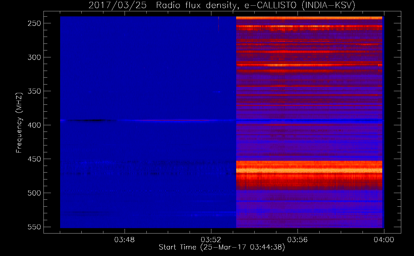The image size is (414, 256).
Task: Click the 03:56 time tick label
Action: click(298, 240)
